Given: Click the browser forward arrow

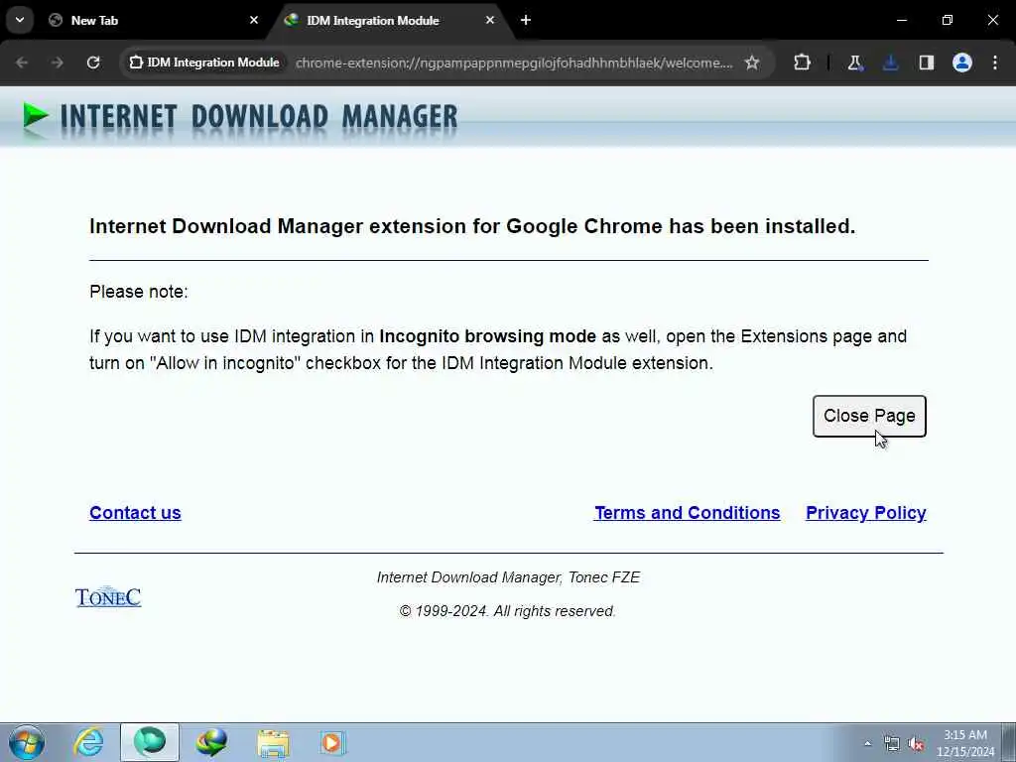Looking at the screenshot, I should (x=58, y=63).
